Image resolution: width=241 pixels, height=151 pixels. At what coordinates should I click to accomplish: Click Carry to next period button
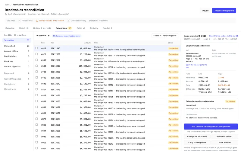[197, 143]
